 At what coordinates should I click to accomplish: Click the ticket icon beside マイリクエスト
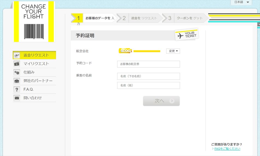pyautogui.click(x=17, y=64)
